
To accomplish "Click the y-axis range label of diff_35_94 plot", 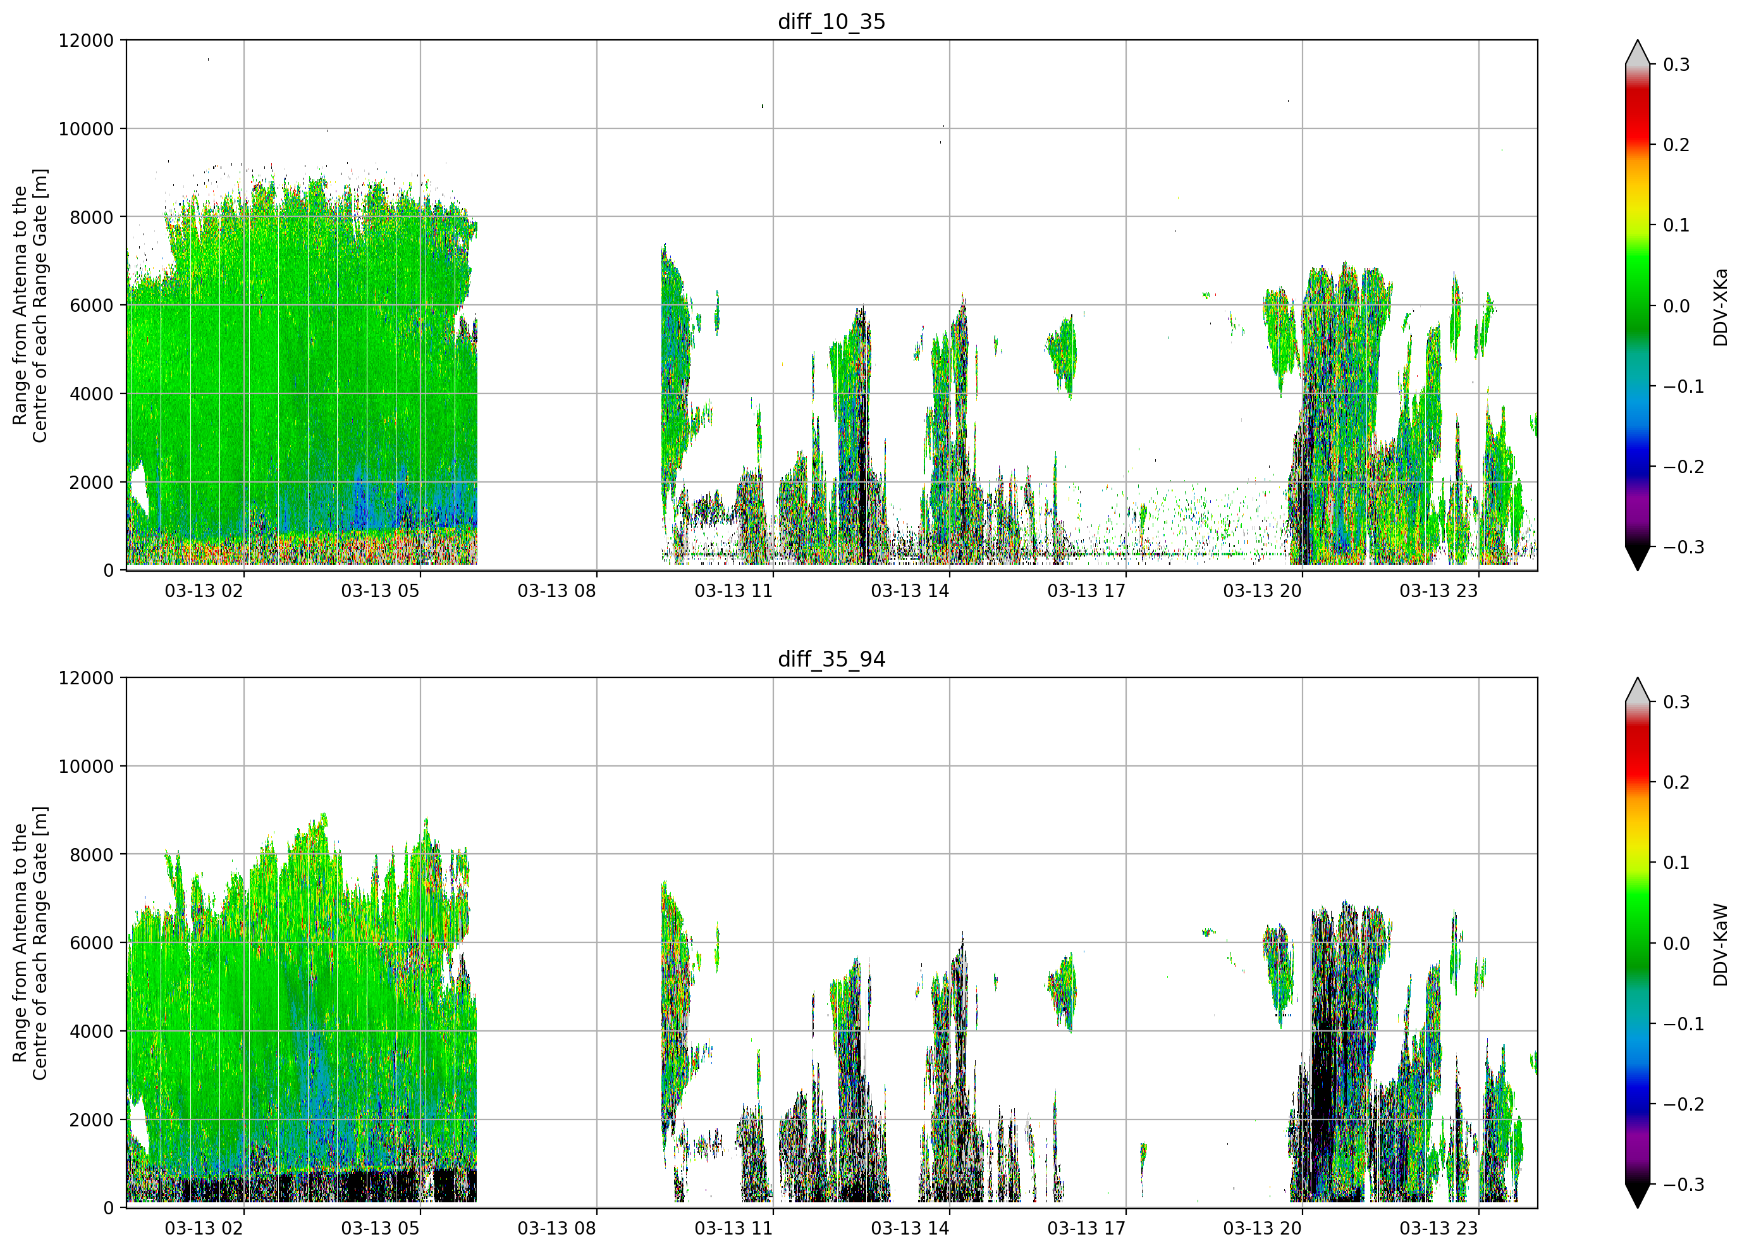I will click(x=30, y=943).
